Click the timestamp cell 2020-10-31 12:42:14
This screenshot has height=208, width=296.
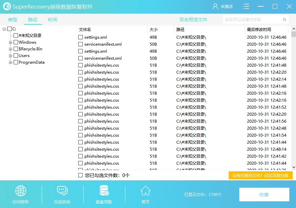(267, 79)
